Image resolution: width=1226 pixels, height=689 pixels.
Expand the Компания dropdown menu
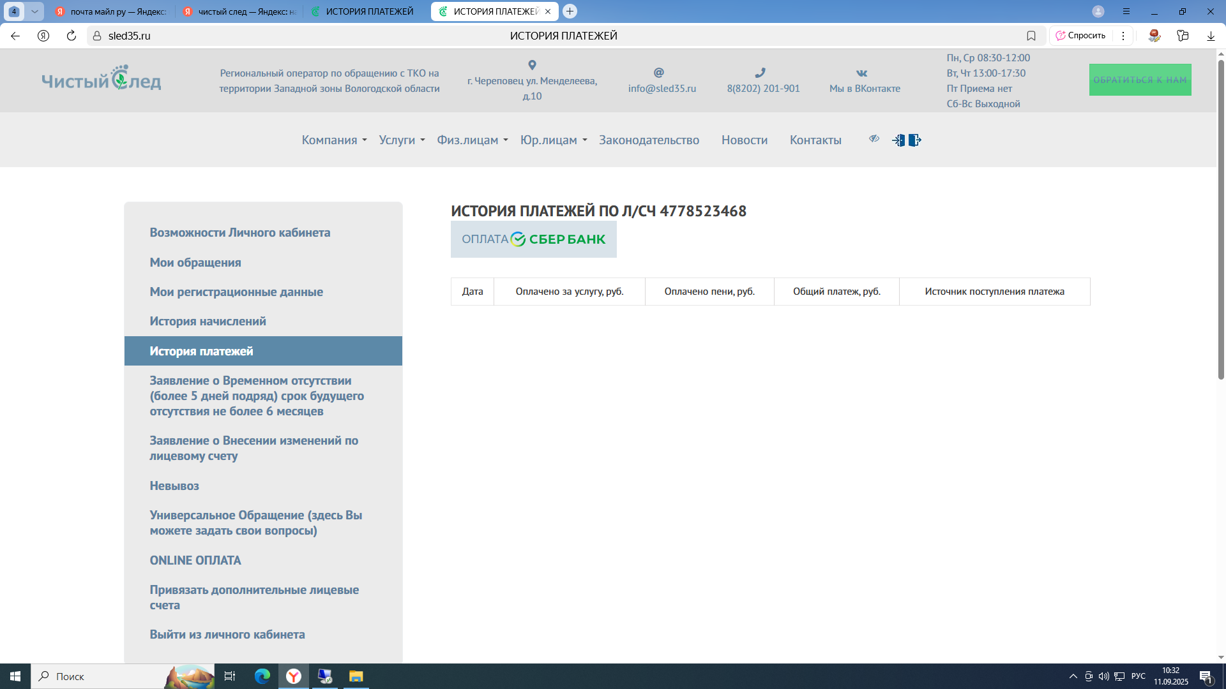click(334, 140)
